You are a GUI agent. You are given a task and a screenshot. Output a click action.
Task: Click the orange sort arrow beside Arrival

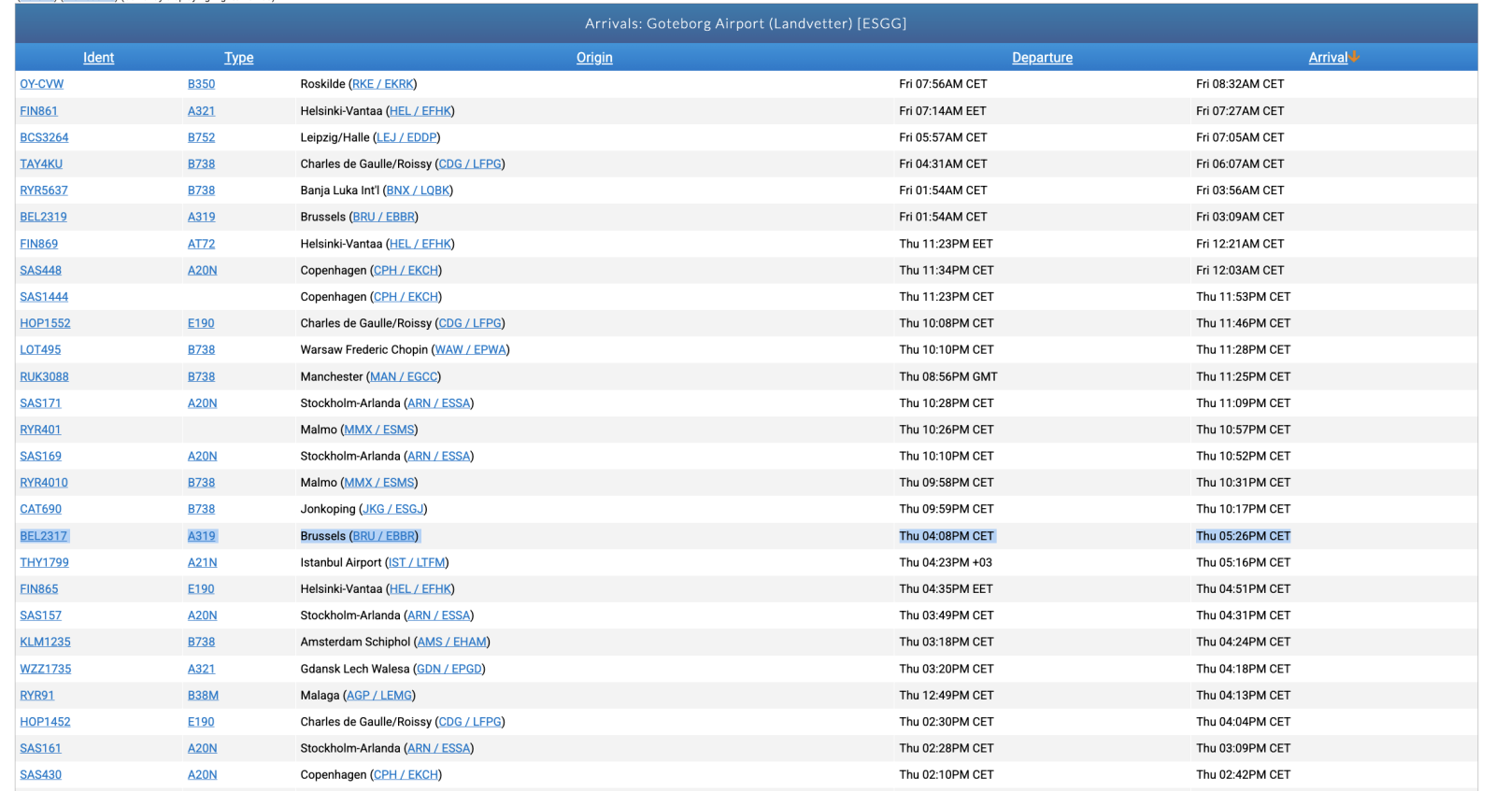click(x=1354, y=57)
